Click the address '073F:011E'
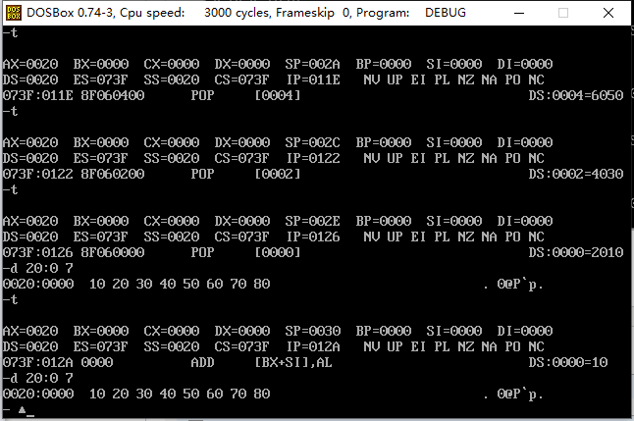Viewport: 634px width, 421px height. [38, 95]
